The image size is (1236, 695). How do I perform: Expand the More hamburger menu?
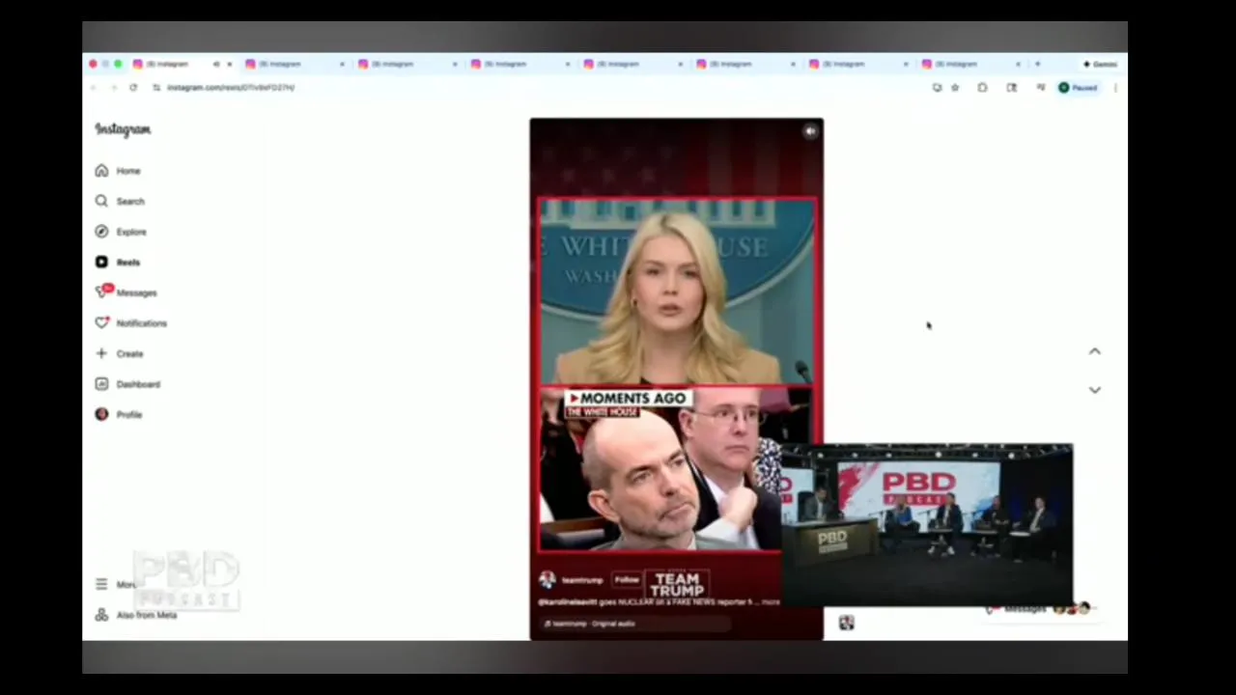point(115,584)
